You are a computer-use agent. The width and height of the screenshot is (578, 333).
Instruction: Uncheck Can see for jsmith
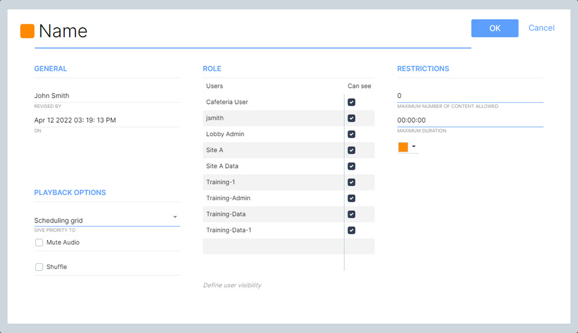coord(351,118)
